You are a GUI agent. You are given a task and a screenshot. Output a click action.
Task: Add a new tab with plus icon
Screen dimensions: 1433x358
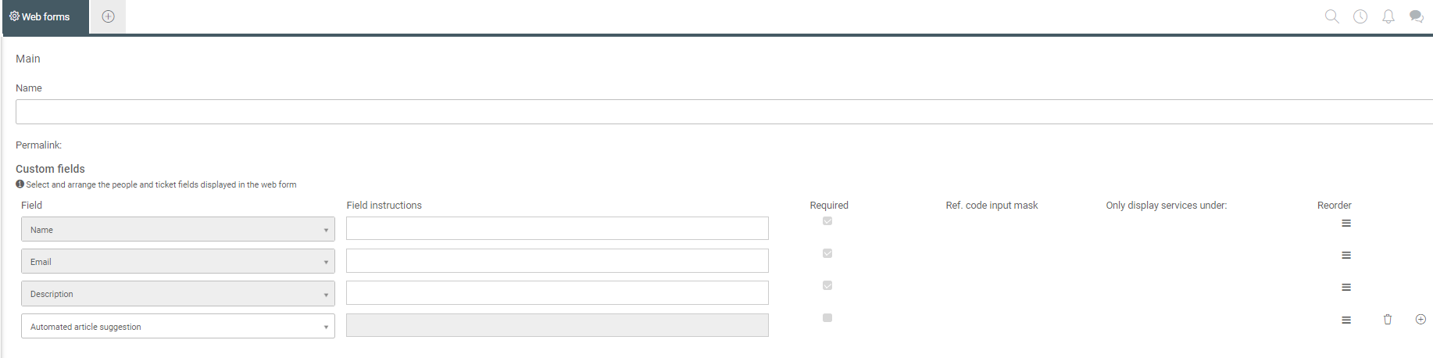tap(109, 16)
